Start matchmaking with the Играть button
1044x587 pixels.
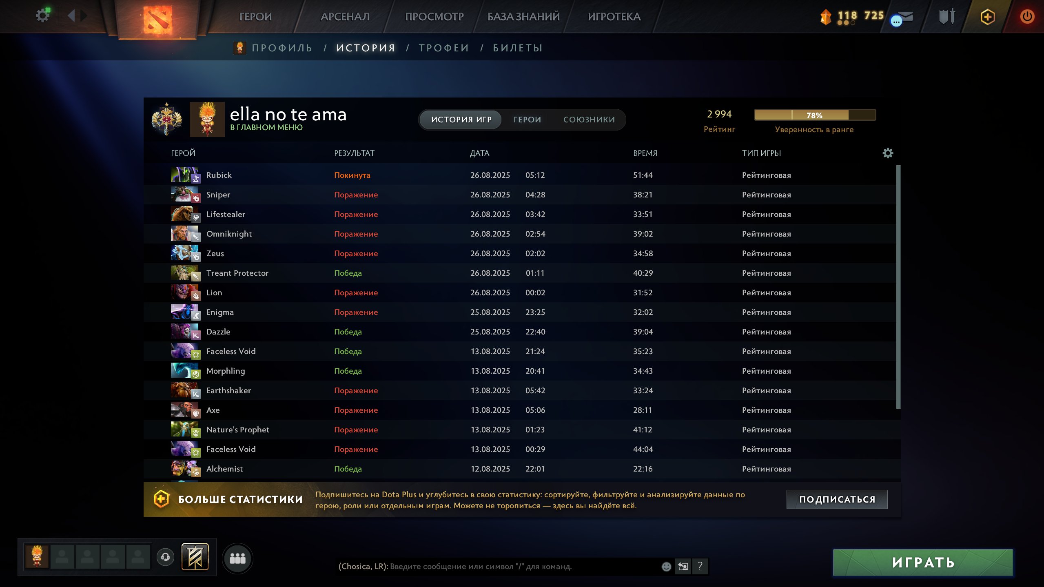click(923, 563)
